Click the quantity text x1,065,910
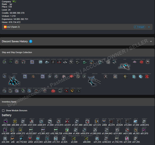 [95, 134]
